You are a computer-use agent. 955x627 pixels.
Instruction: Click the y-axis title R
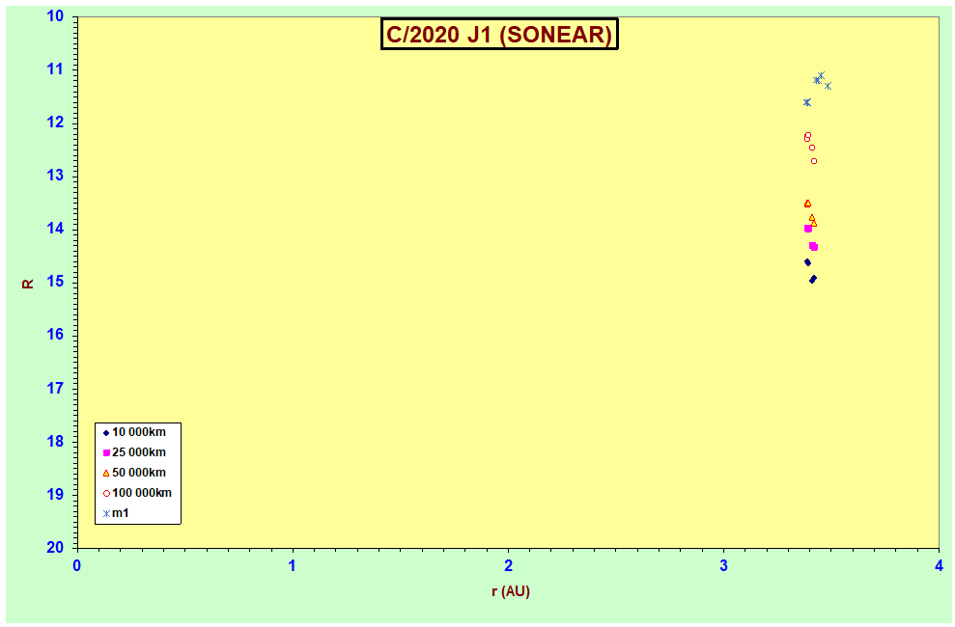[x=28, y=284]
